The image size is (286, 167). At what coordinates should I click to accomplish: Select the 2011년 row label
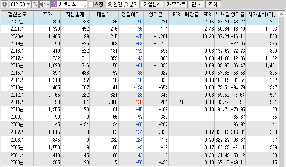(17, 102)
